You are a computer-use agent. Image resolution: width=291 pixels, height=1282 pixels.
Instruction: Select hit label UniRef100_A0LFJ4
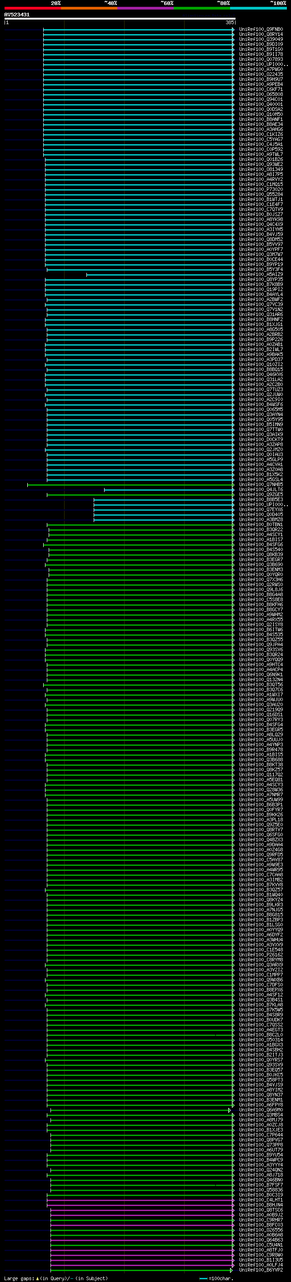tap(261, 1265)
